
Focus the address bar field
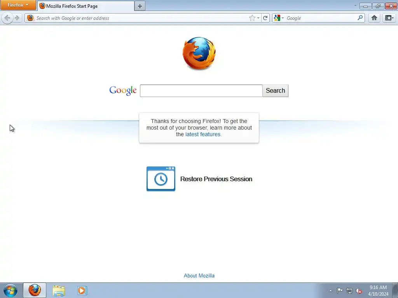point(142,18)
